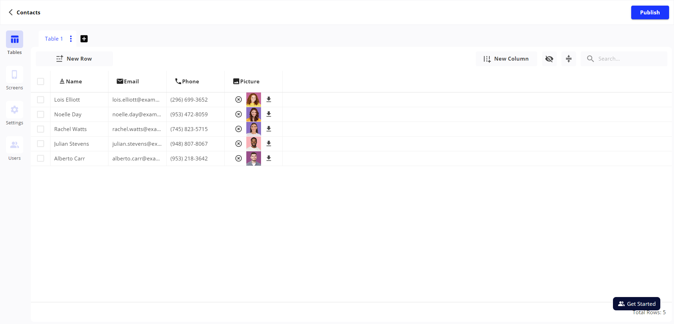The height and width of the screenshot is (324, 674).
Task: Download Lois Elliott's picture
Action: [x=269, y=99]
